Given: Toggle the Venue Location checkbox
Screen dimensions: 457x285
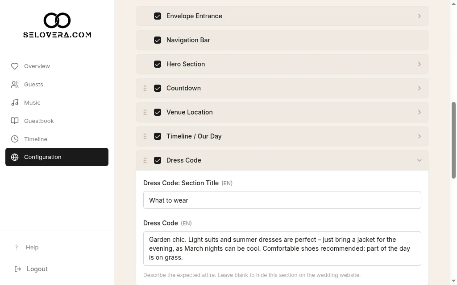Looking at the screenshot, I should (x=158, y=112).
